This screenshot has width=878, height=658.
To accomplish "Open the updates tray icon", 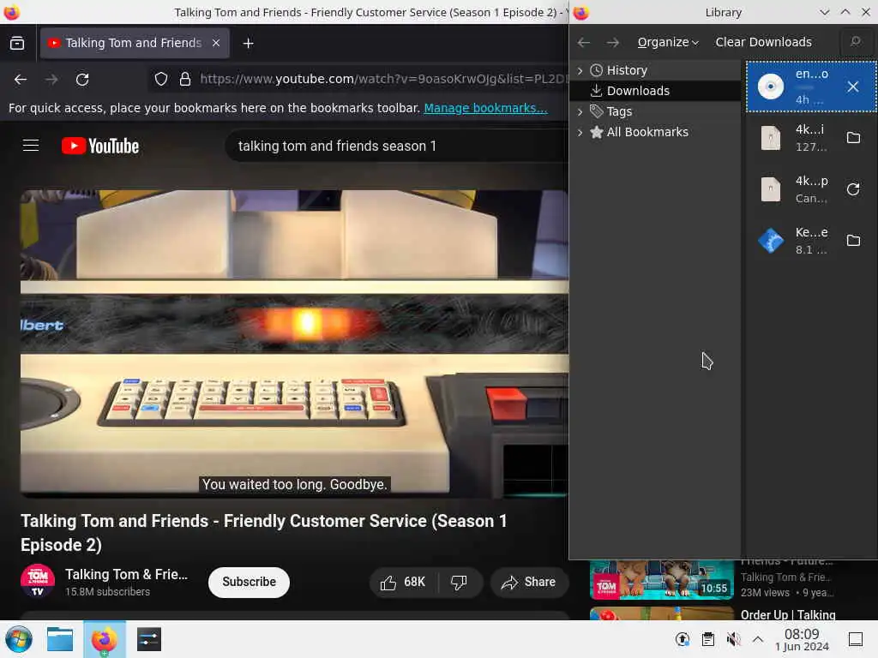I will pyautogui.click(x=682, y=639).
